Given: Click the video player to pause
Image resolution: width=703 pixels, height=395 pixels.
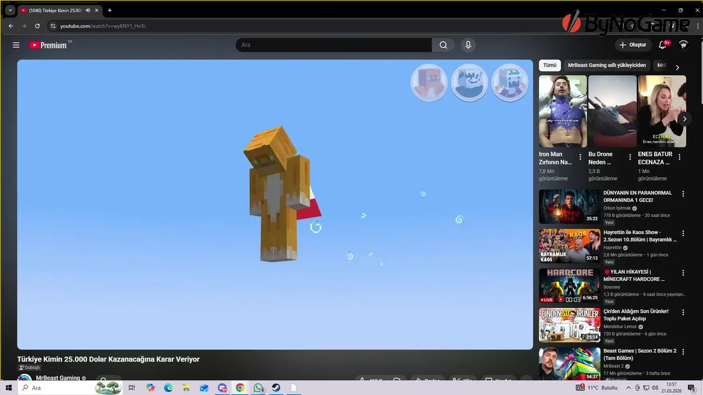Looking at the screenshot, I should (x=275, y=204).
